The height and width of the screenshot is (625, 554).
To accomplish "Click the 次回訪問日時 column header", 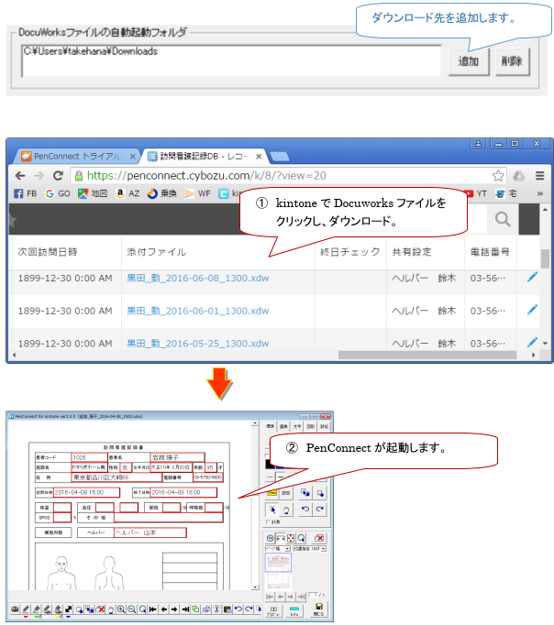I will [x=48, y=252].
